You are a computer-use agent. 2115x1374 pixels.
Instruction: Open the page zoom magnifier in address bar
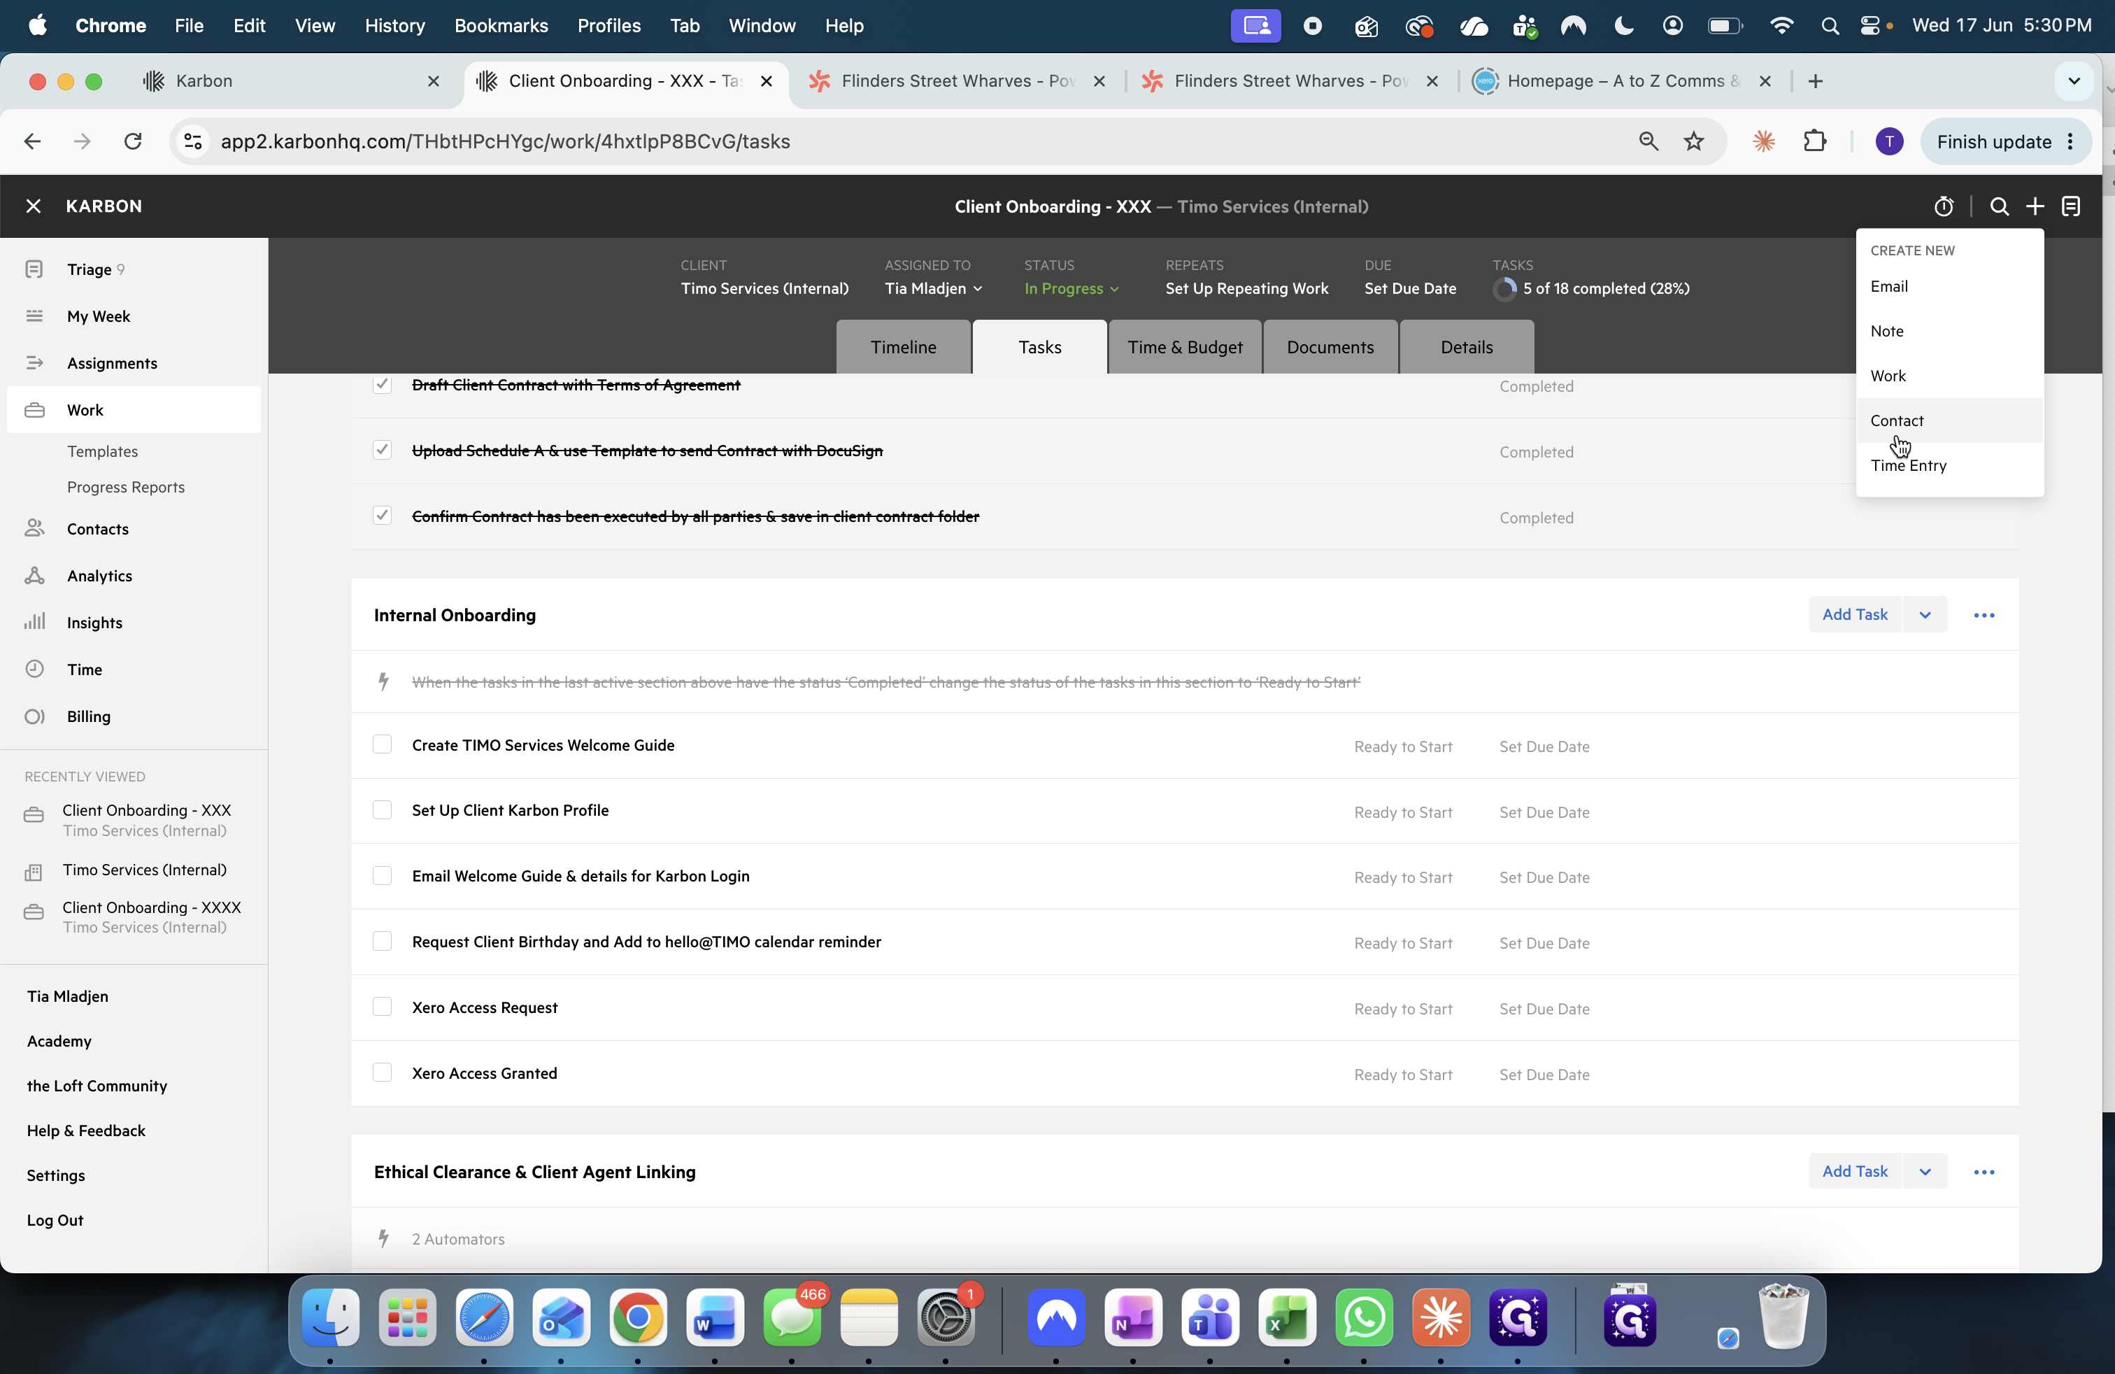point(1648,141)
